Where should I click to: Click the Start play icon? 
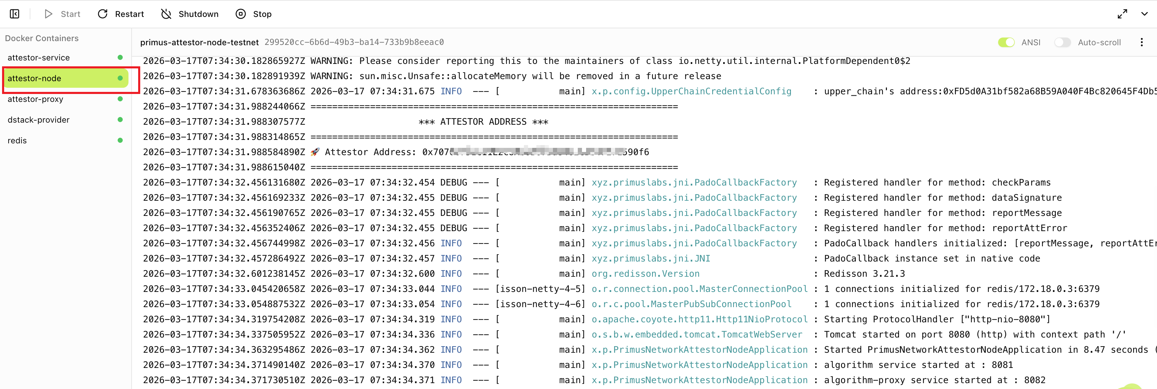pyautogui.click(x=48, y=14)
